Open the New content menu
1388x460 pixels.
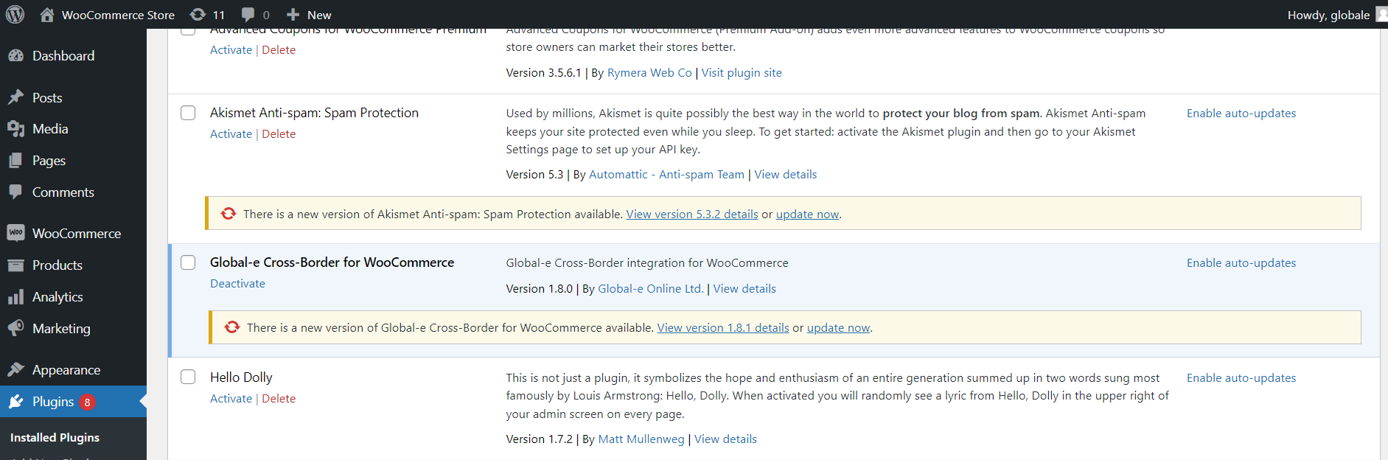319,15
